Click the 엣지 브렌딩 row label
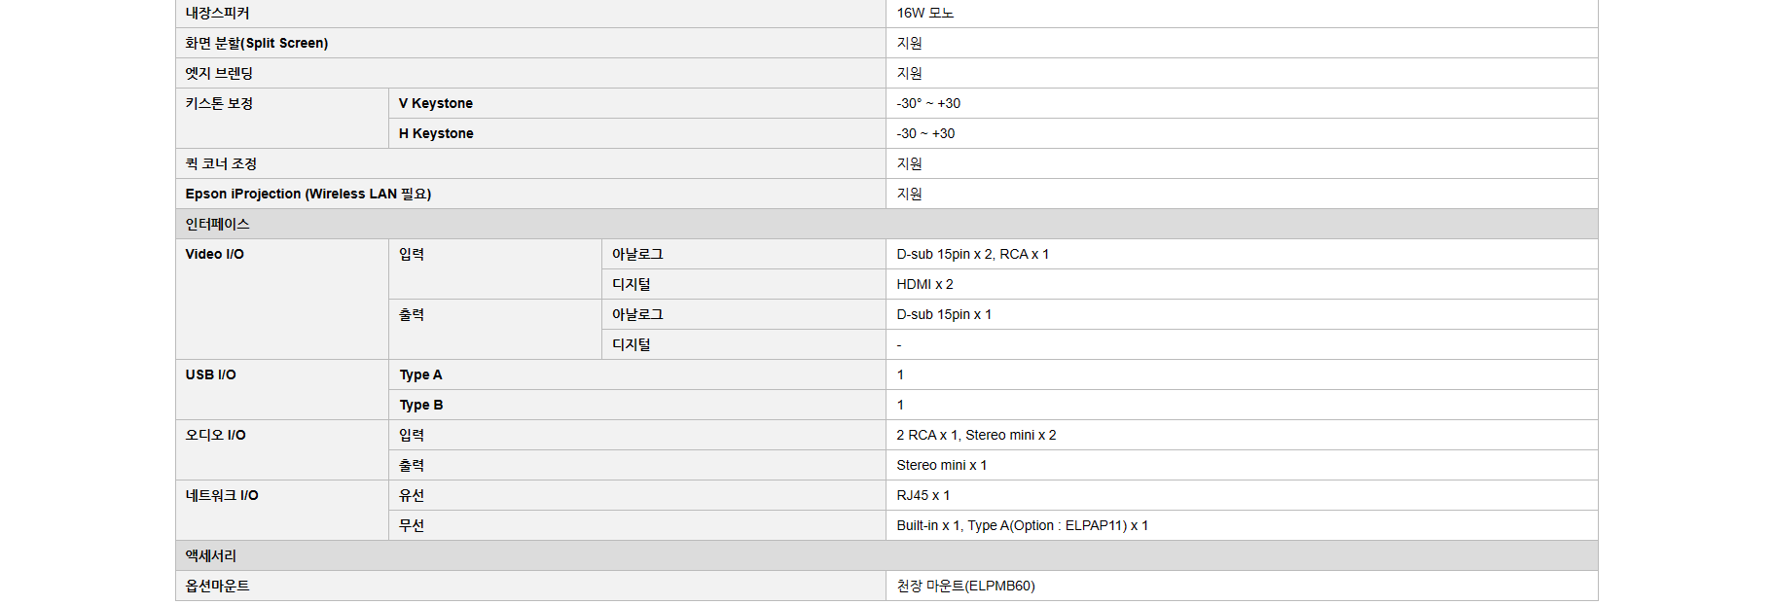This screenshot has height=605, width=1773. coord(219,73)
